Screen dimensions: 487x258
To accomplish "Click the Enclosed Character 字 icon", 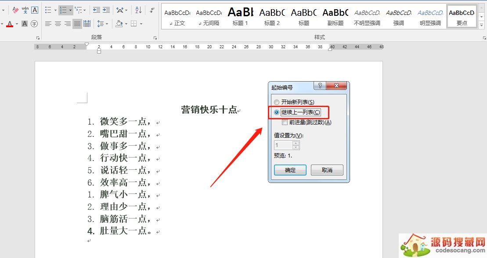I will (34, 24).
